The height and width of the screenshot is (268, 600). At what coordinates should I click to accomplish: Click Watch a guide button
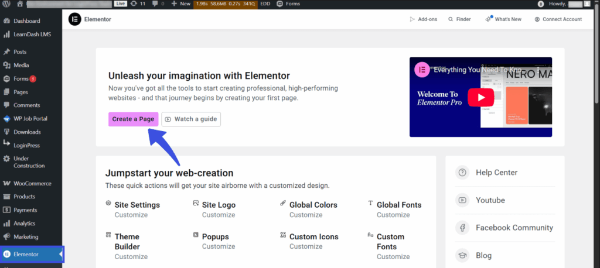(191, 119)
